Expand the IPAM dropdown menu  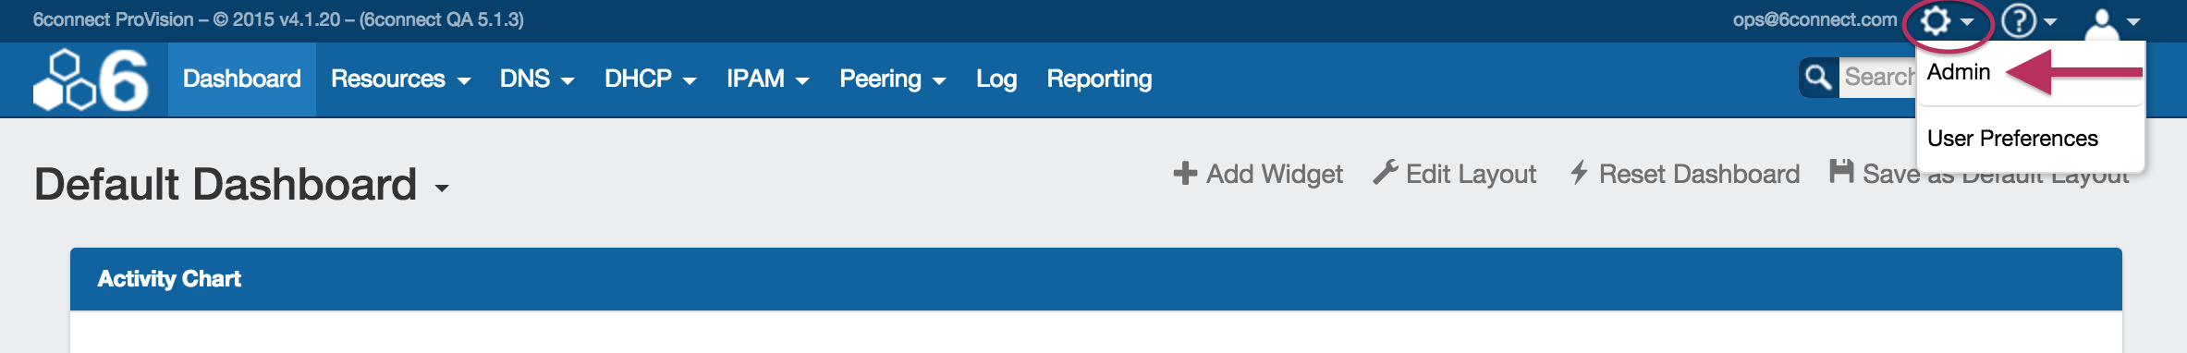point(767,79)
